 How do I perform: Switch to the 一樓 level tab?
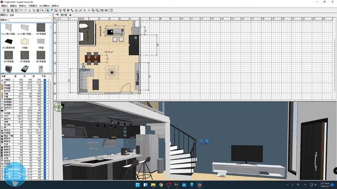(x=56, y=15)
